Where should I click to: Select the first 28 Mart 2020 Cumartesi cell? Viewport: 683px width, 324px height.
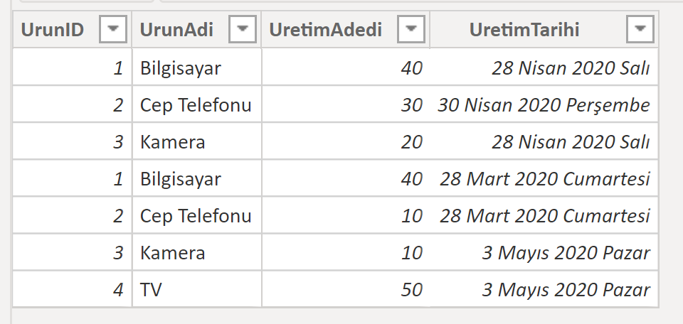point(544,178)
